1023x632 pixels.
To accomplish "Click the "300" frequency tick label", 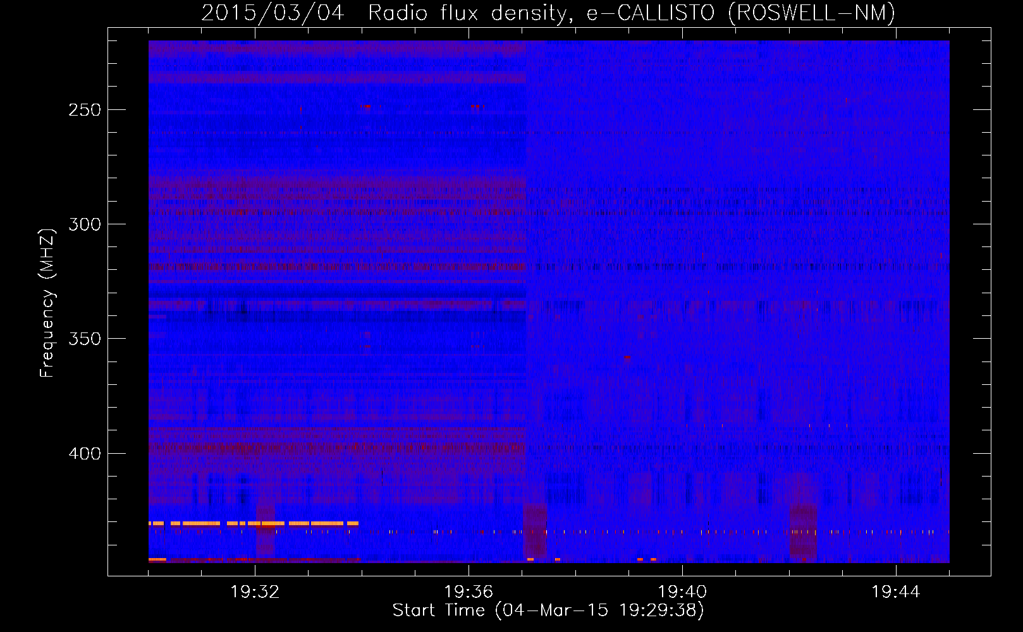I will pos(85,224).
